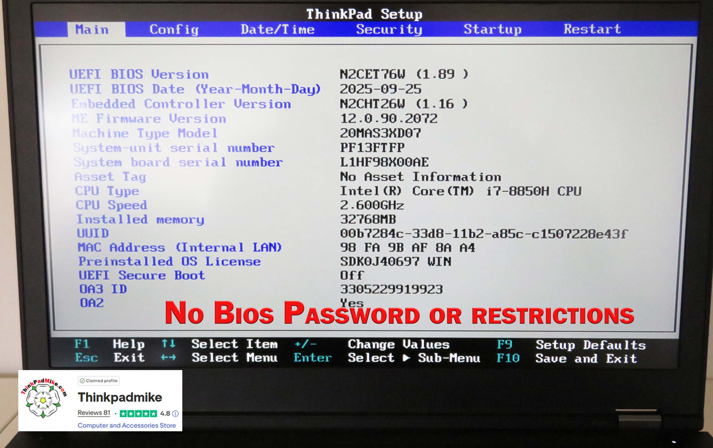Click the CPU Speed label
This screenshot has height=448, width=713.
112,205
